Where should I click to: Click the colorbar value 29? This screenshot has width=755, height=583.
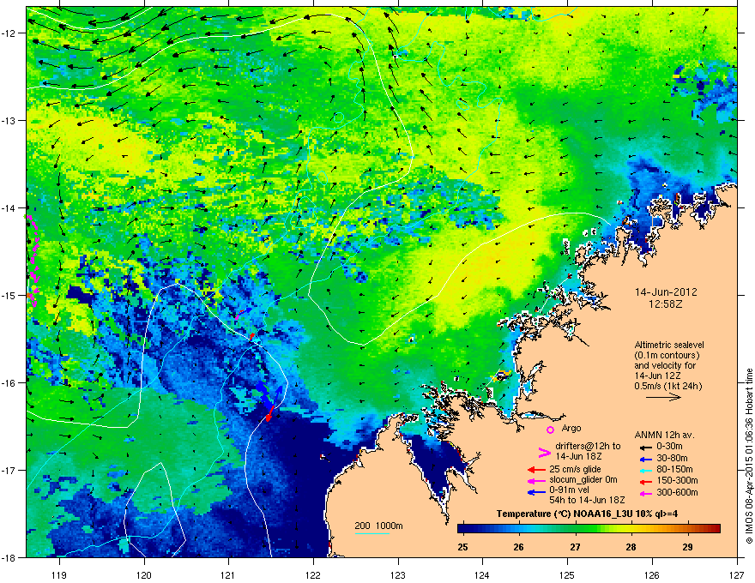click(687, 547)
